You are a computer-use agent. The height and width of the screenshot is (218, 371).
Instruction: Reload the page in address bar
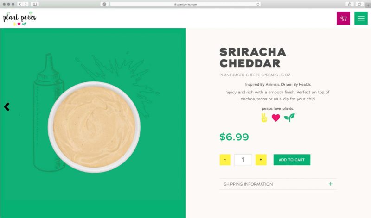tap(258, 4)
